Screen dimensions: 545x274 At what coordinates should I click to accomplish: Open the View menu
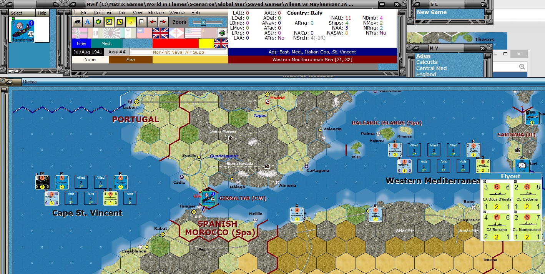pyautogui.click(x=137, y=13)
